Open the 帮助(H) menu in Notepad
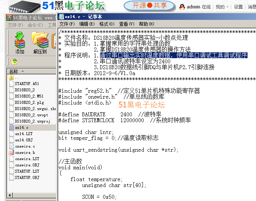The width and height of the screenshot is (256, 201). coord(146,24)
